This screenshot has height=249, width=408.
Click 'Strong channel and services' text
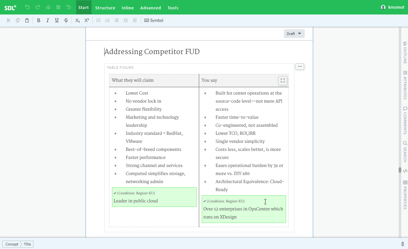(154, 165)
